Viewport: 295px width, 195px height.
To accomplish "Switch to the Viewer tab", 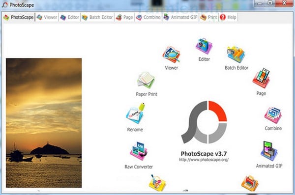I will tap(47, 17).
